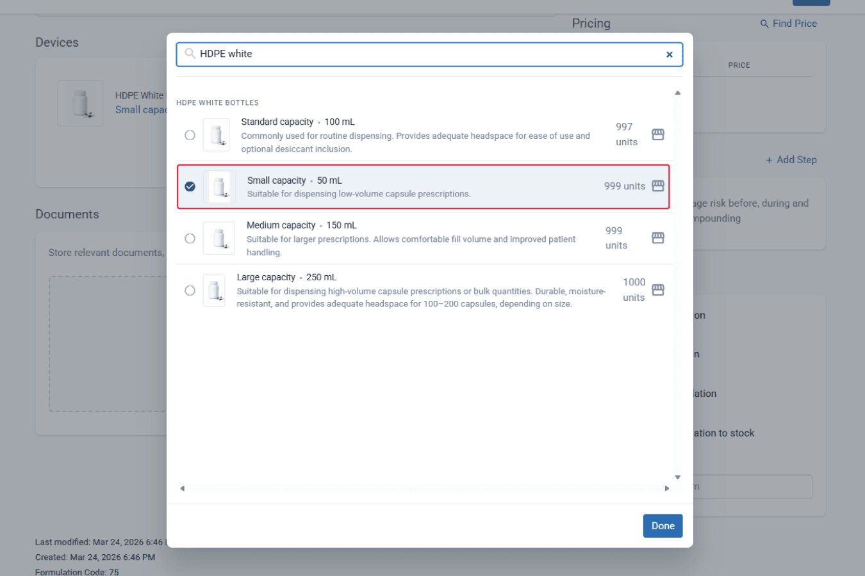Click the Small capa link under Devices
The image size is (865, 576).
[141, 110]
